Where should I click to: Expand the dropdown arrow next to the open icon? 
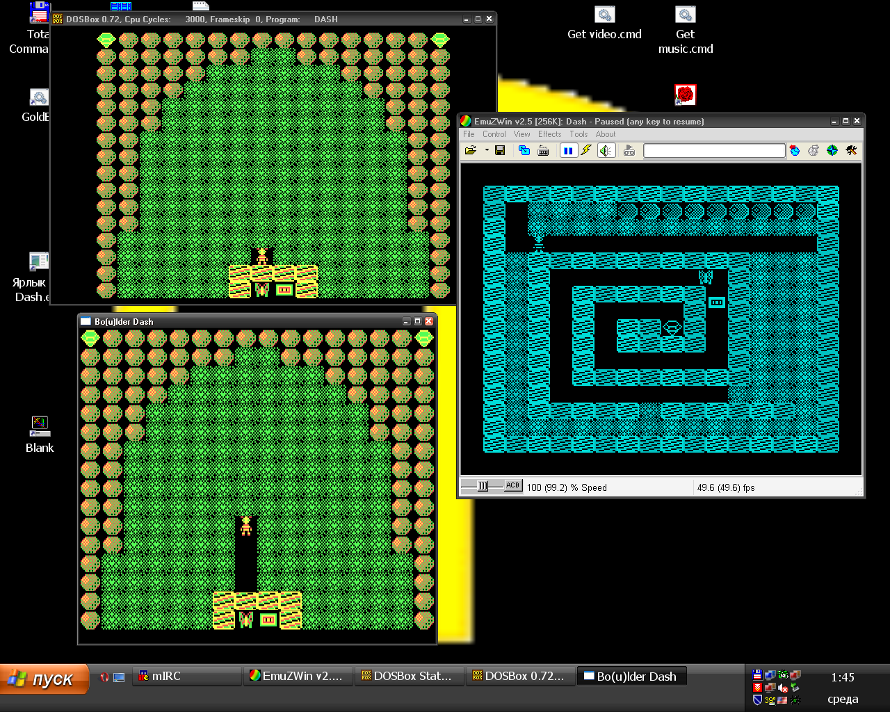487,150
